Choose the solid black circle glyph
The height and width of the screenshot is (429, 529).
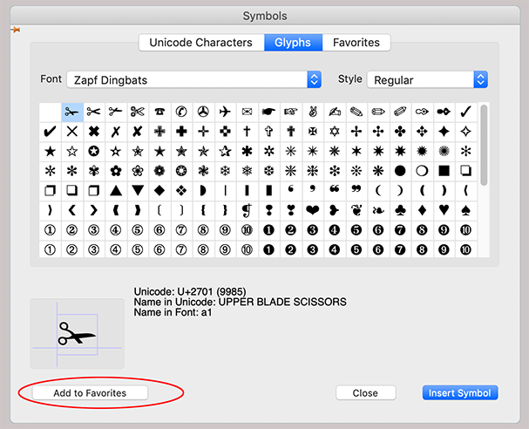(400, 171)
